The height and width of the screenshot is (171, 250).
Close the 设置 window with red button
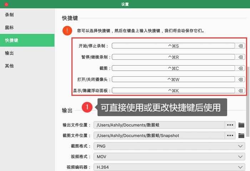point(6,4)
